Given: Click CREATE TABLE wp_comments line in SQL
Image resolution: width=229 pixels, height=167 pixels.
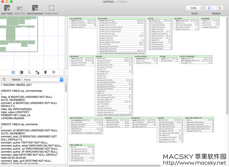Looking at the screenshot, I should (x=19, y=124).
